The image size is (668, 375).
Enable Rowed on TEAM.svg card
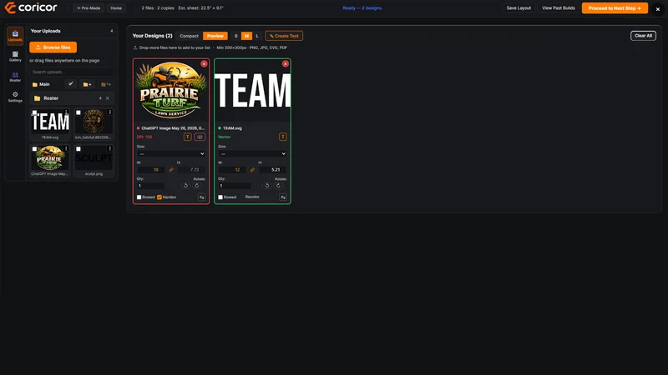pyautogui.click(x=220, y=197)
